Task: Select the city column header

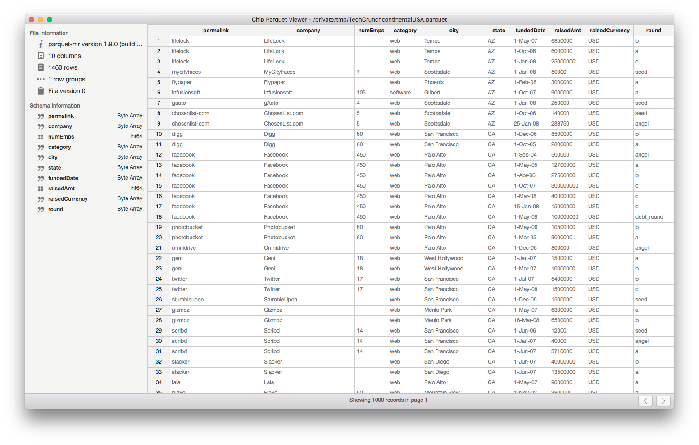Action: [x=454, y=31]
